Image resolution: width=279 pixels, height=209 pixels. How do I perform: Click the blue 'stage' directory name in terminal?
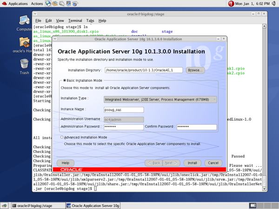tap(167, 32)
